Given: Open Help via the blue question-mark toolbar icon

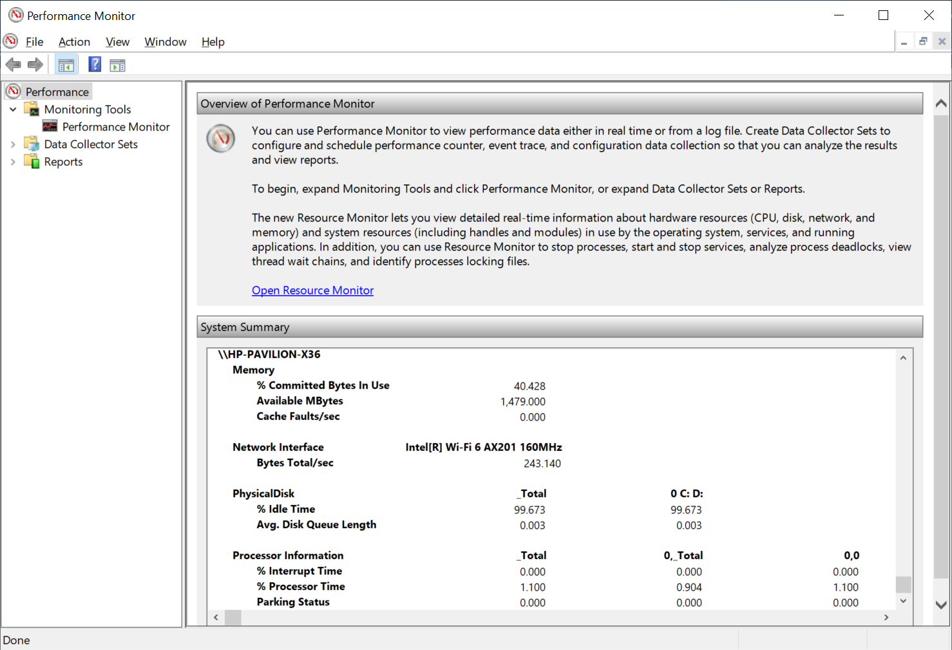Looking at the screenshot, I should pos(95,64).
